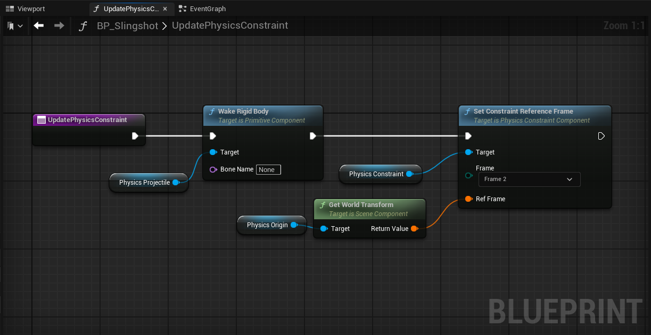Click the forward navigation arrow
Viewport: 651px width, 335px height.
pyautogui.click(x=59, y=25)
